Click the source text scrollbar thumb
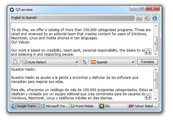 click(156, 44)
